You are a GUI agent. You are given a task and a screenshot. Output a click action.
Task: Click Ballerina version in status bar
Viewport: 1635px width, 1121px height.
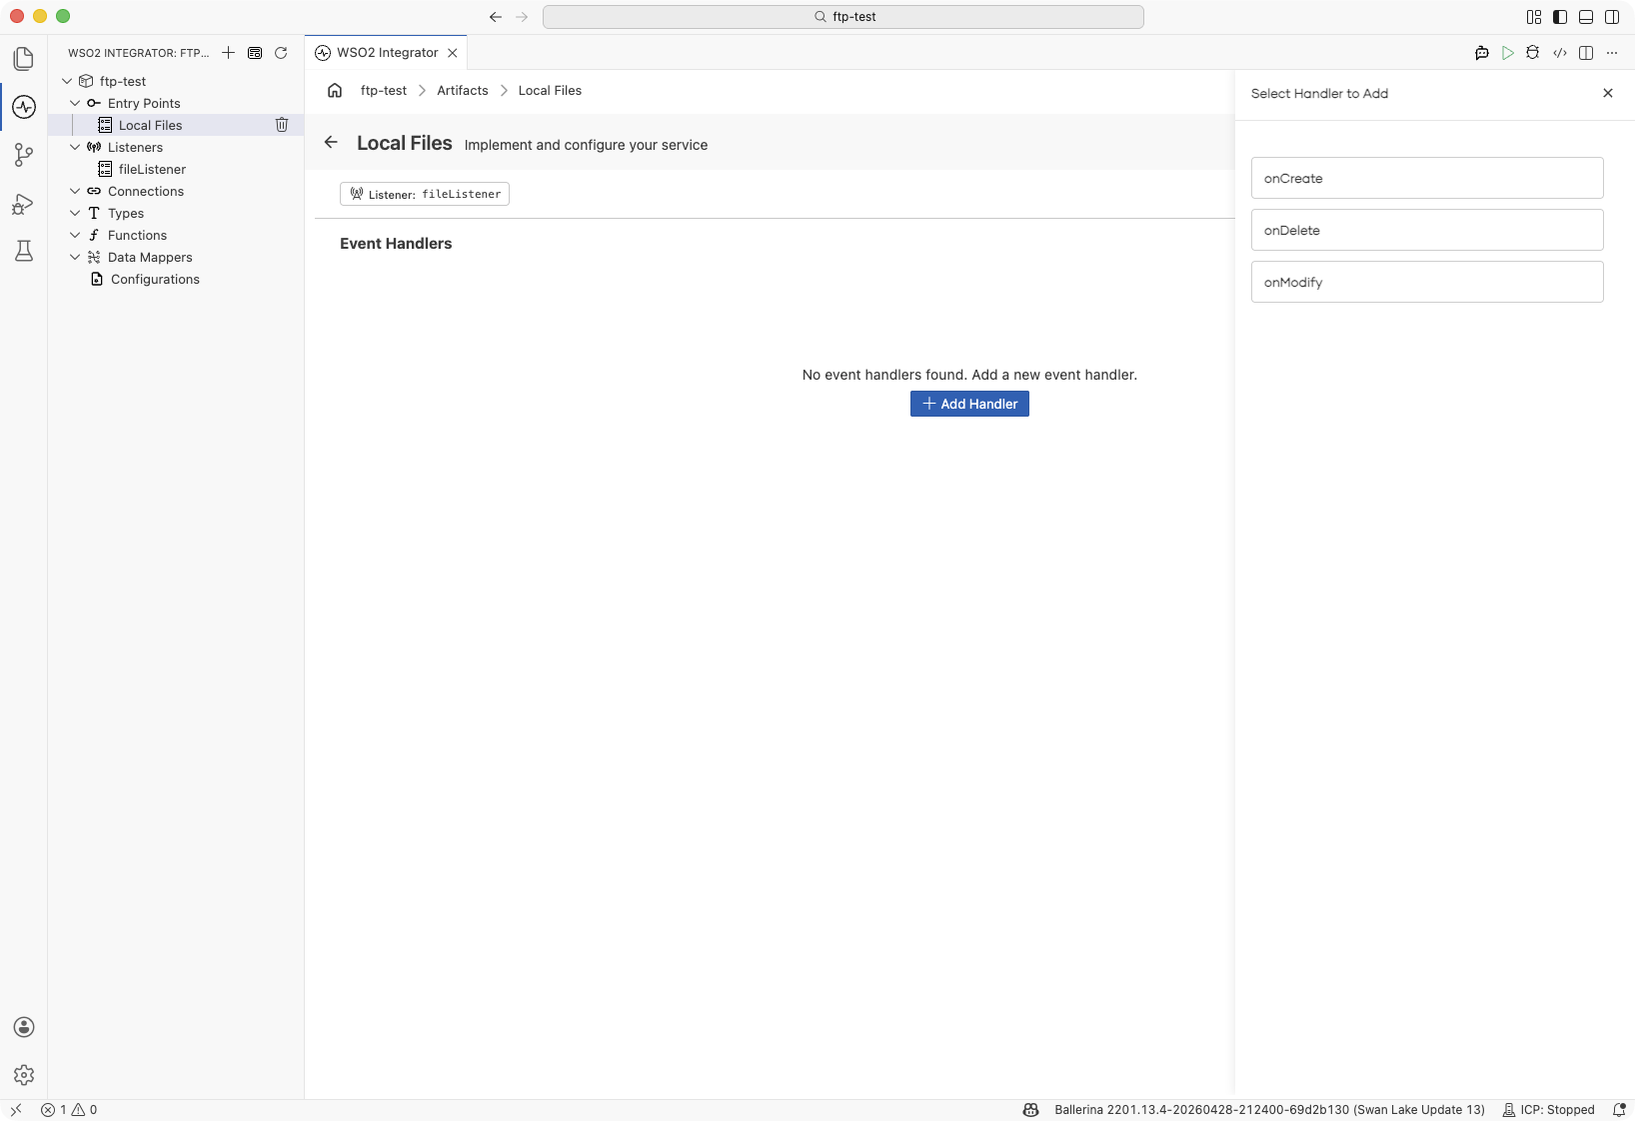click(1270, 1110)
